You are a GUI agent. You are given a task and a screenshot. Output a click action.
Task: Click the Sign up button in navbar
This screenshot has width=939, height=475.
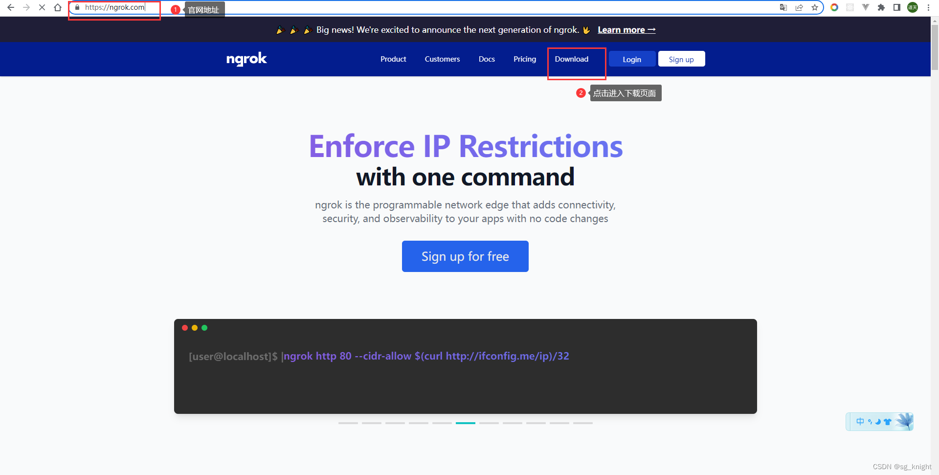[681, 59]
